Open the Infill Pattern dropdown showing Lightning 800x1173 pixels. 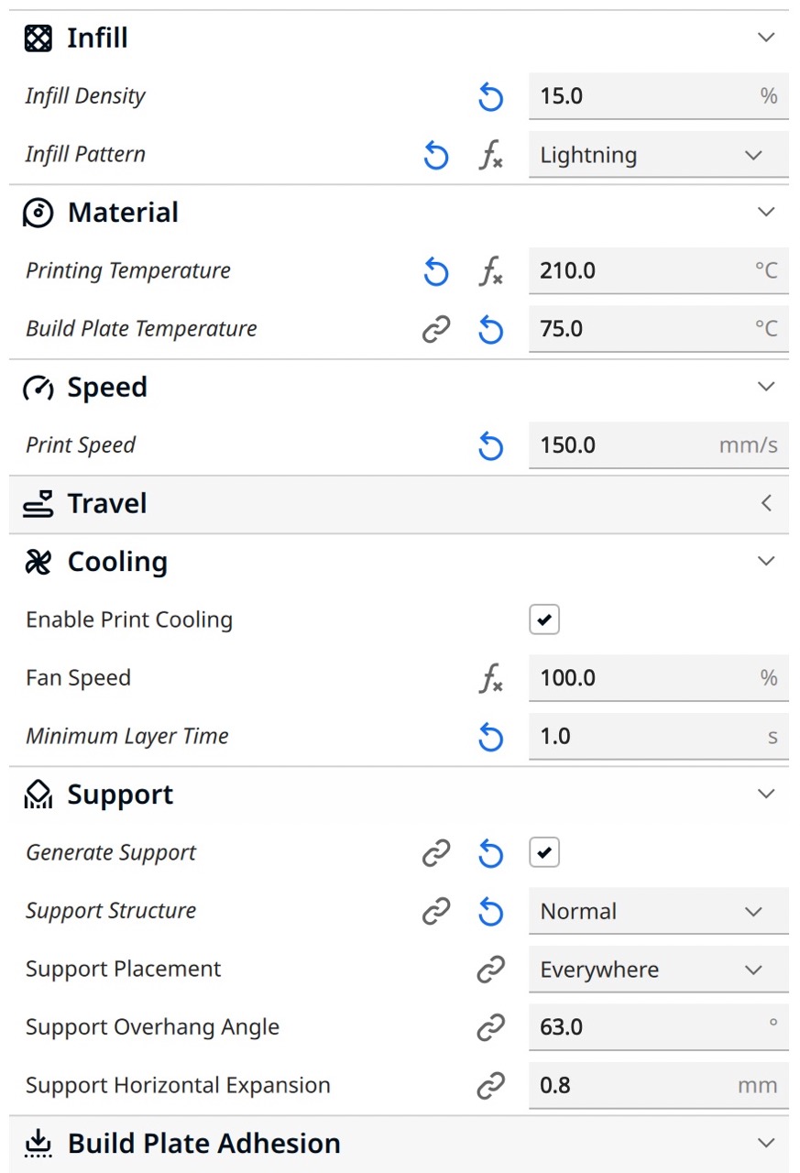(657, 155)
